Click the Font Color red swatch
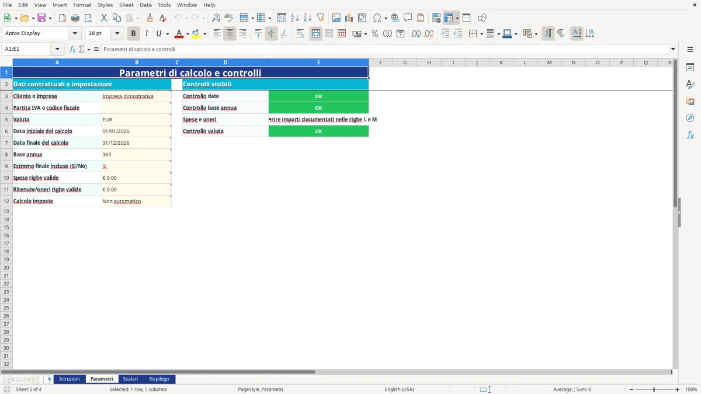 [179, 34]
